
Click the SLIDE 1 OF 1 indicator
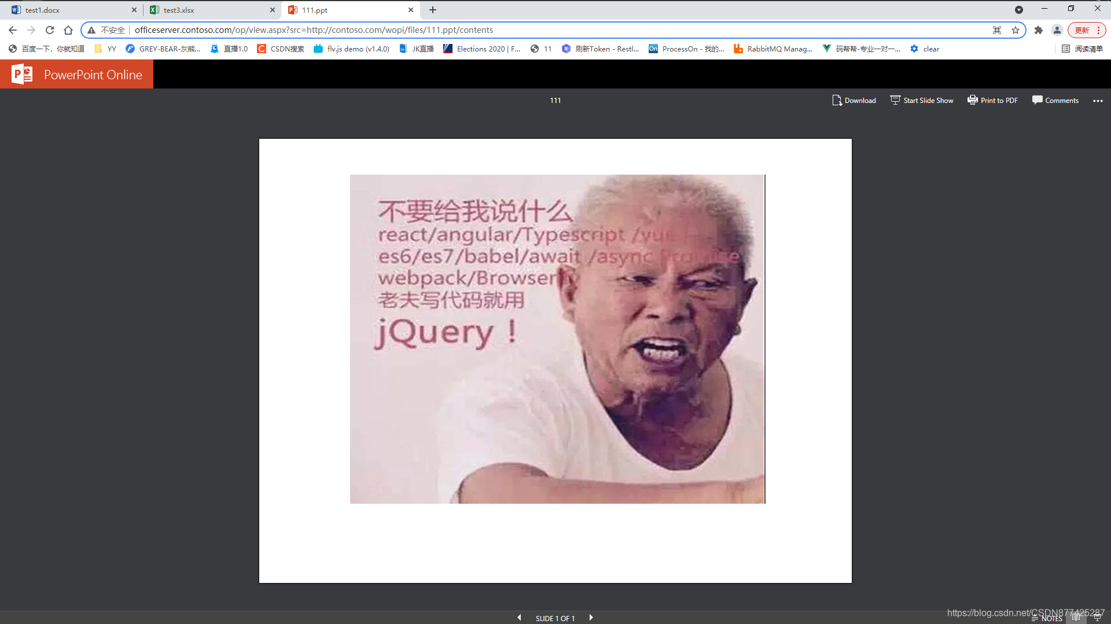click(555, 618)
